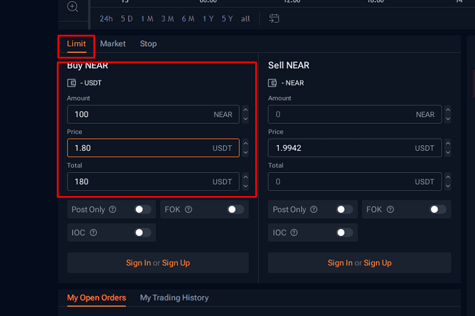Open Post Only help icon in Sell panel
The width and height of the screenshot is (475, 316).
click(314, 209)
